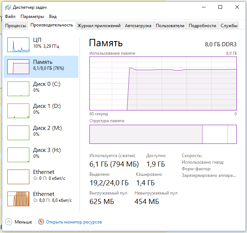Open the Параметры menu
Image resolution: width=247 pixels, height=233 pixels.
[32, 17]
